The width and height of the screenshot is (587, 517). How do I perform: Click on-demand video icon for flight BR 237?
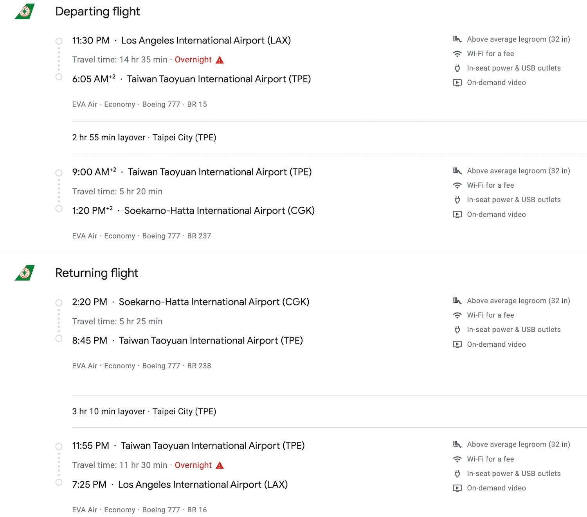click(457, 214)
